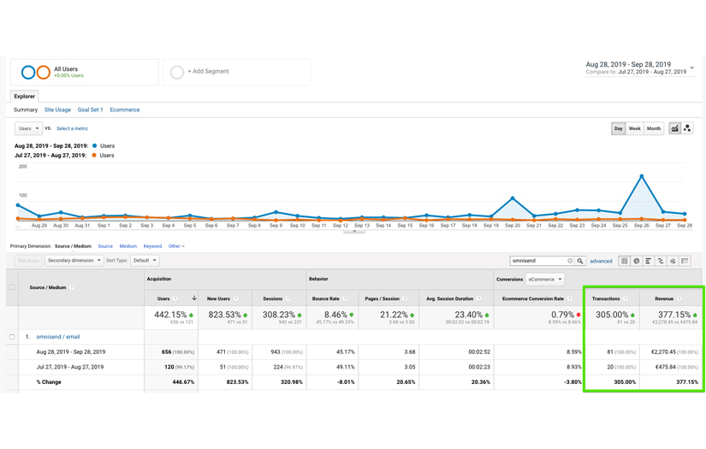This screenshot has width=706, height=449.
Task: Click the Users sort arrow
Action: (x=194, y=298)
